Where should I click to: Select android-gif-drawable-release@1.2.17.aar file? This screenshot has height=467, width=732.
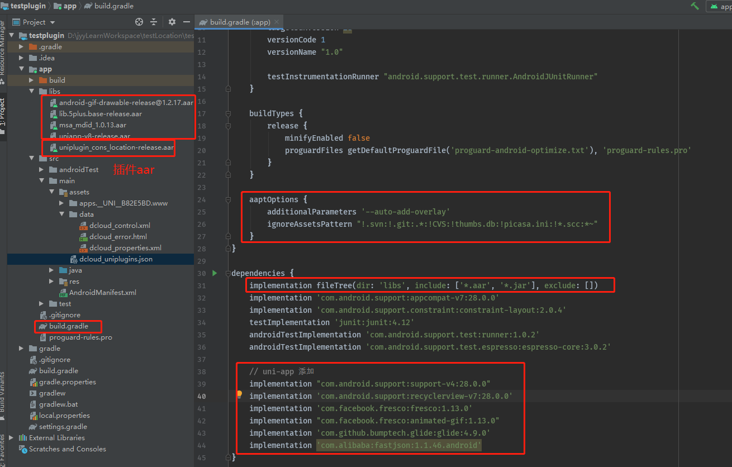click(x=126, y=103)
